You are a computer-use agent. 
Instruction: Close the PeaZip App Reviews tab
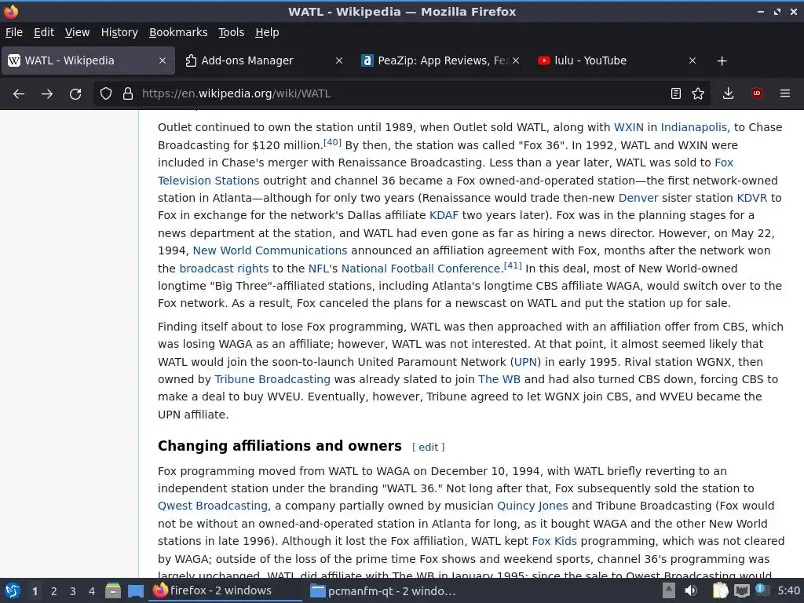(x=516, y=60)
